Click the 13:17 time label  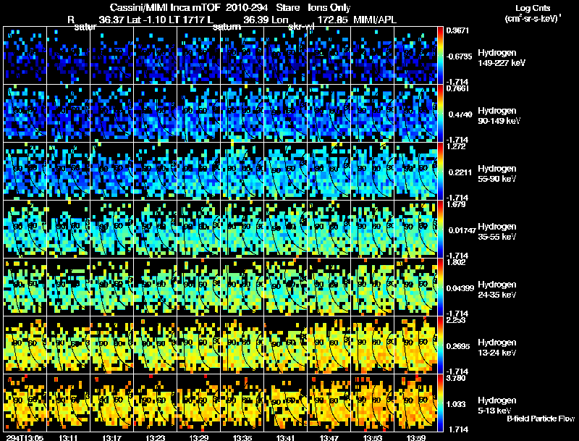[x=112, y=437]
